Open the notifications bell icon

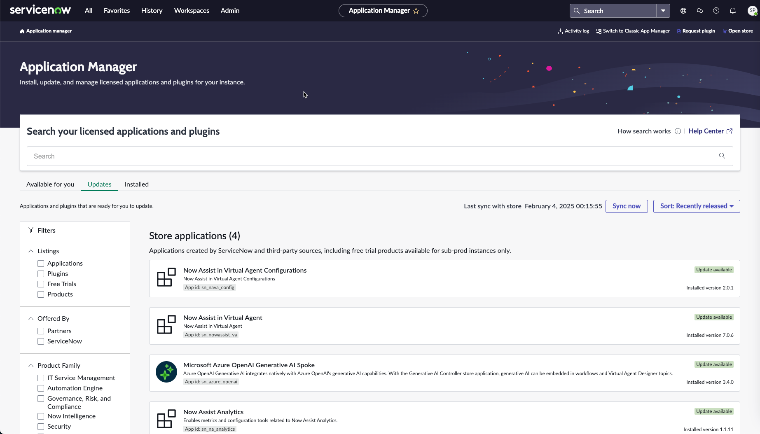point(733,11)
